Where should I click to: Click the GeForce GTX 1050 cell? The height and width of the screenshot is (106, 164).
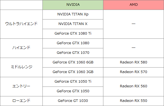(73, 91)
